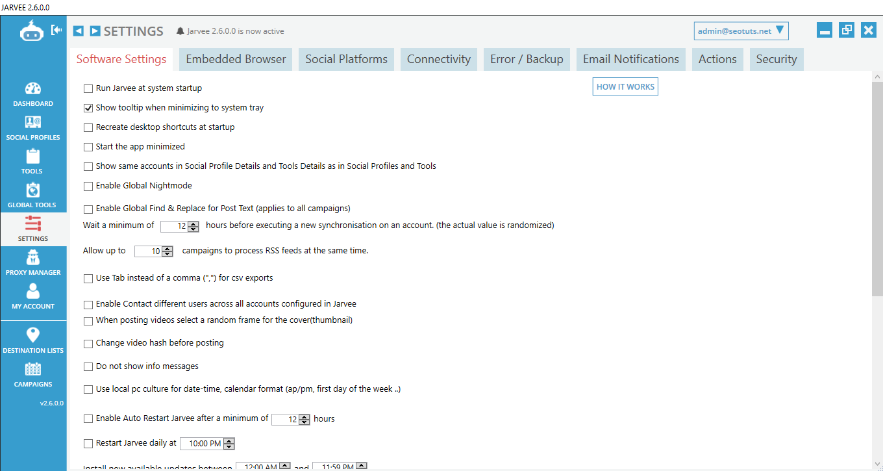Go forward with the right arrow icon
This screenshot has height=471, width=883.
click(95, 31)
